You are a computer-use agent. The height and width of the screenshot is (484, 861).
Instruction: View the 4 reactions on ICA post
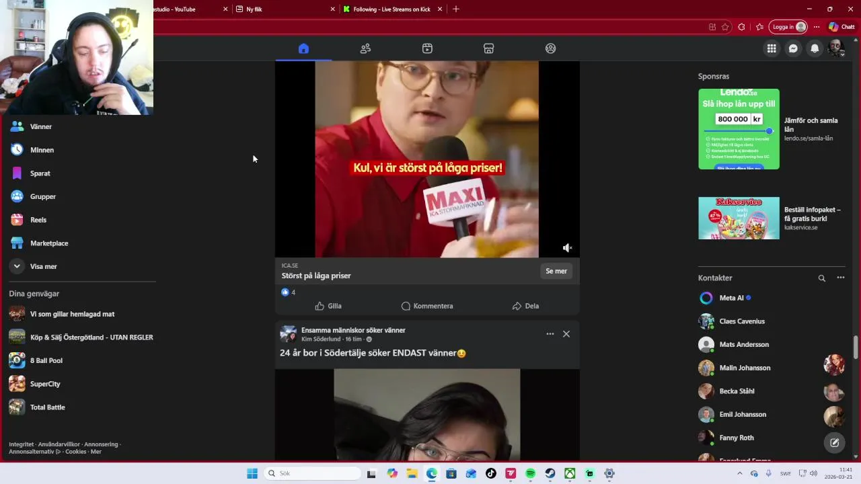pyautogui.click(x=288, y=292)
